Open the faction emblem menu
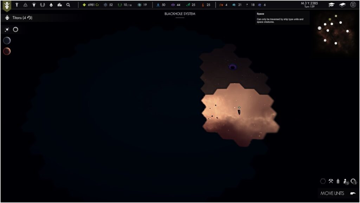Image resolution: width=360 pixels, height=203 pixels. [7, 5]
